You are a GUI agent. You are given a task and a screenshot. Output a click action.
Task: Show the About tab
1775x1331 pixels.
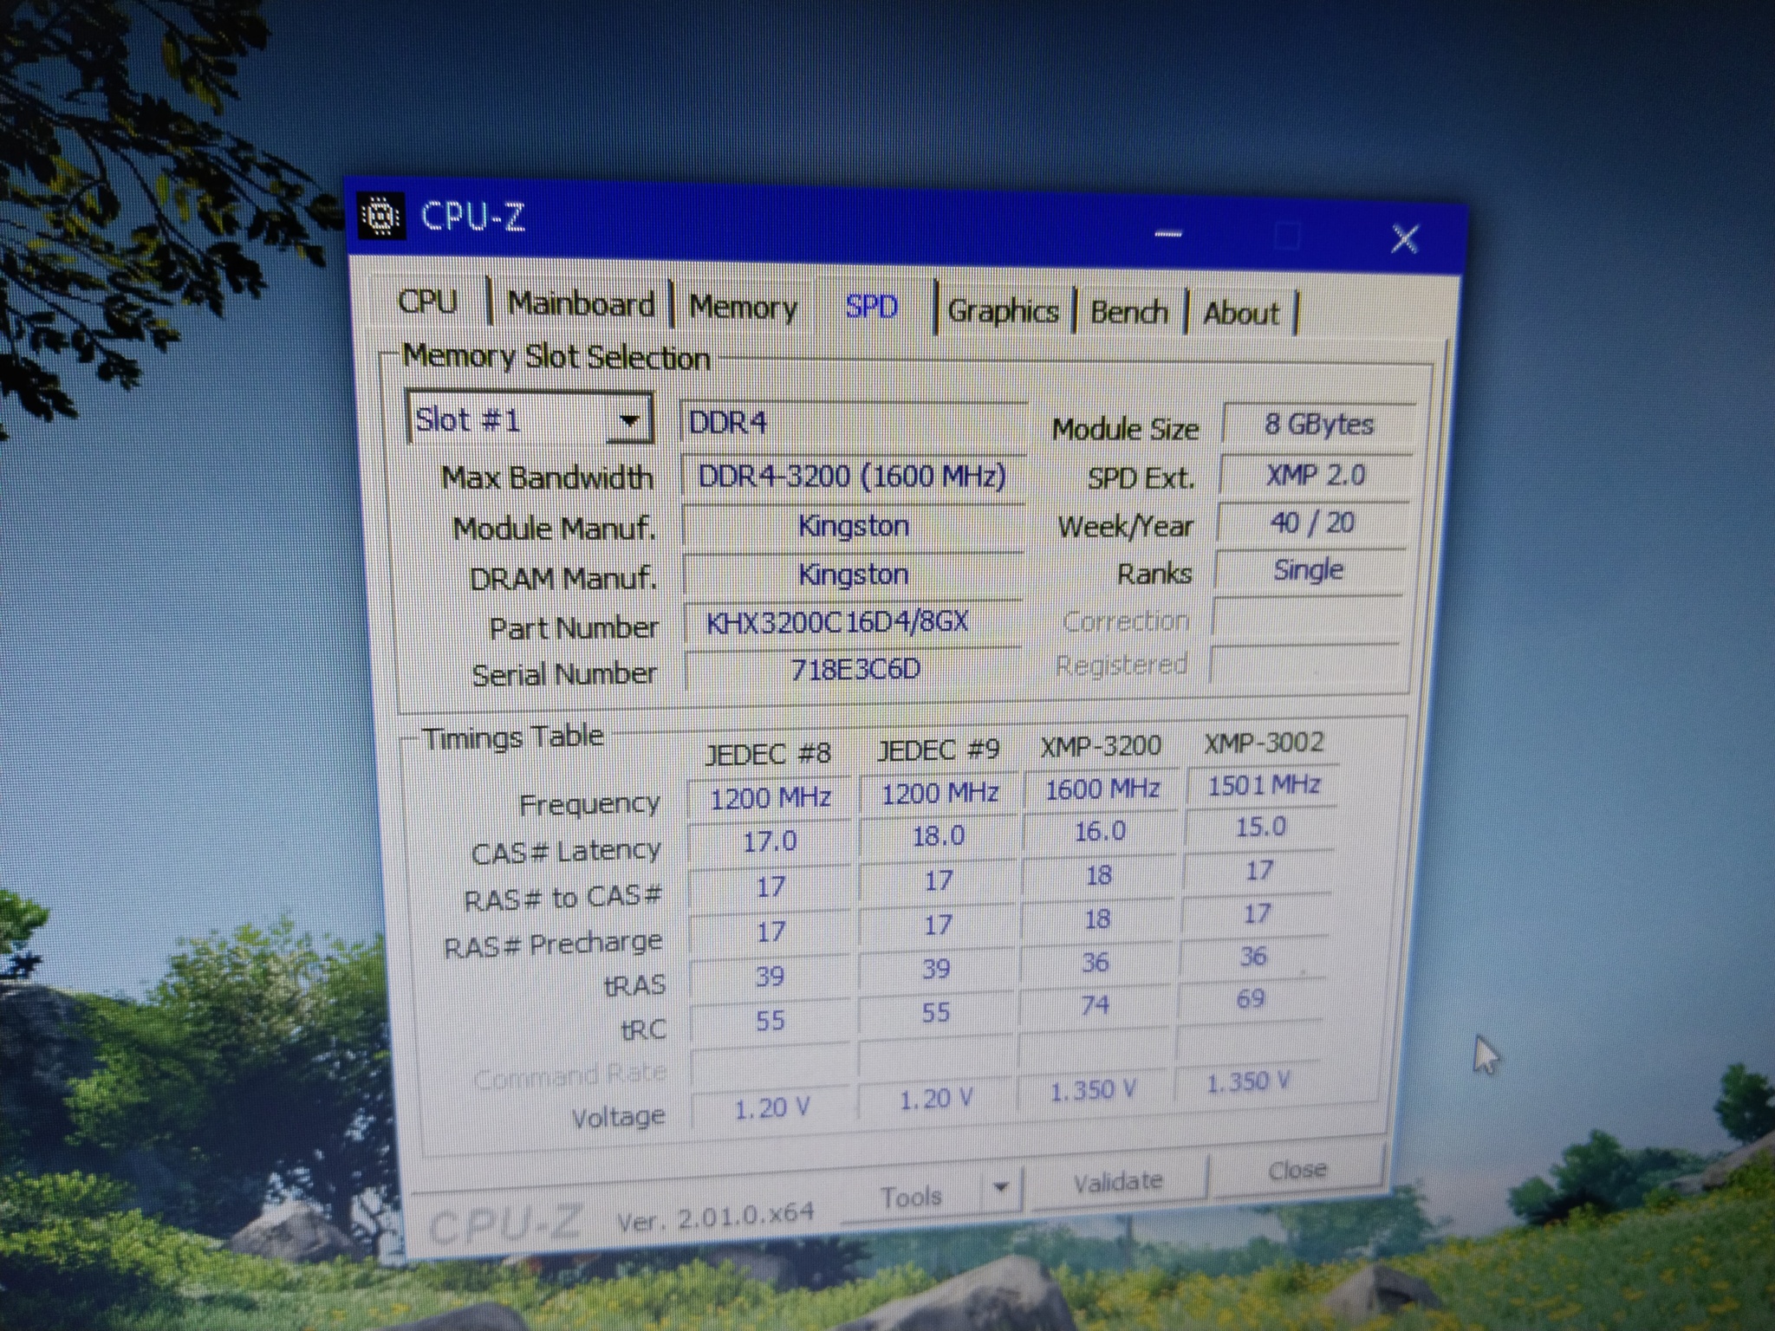(1240, 314)
